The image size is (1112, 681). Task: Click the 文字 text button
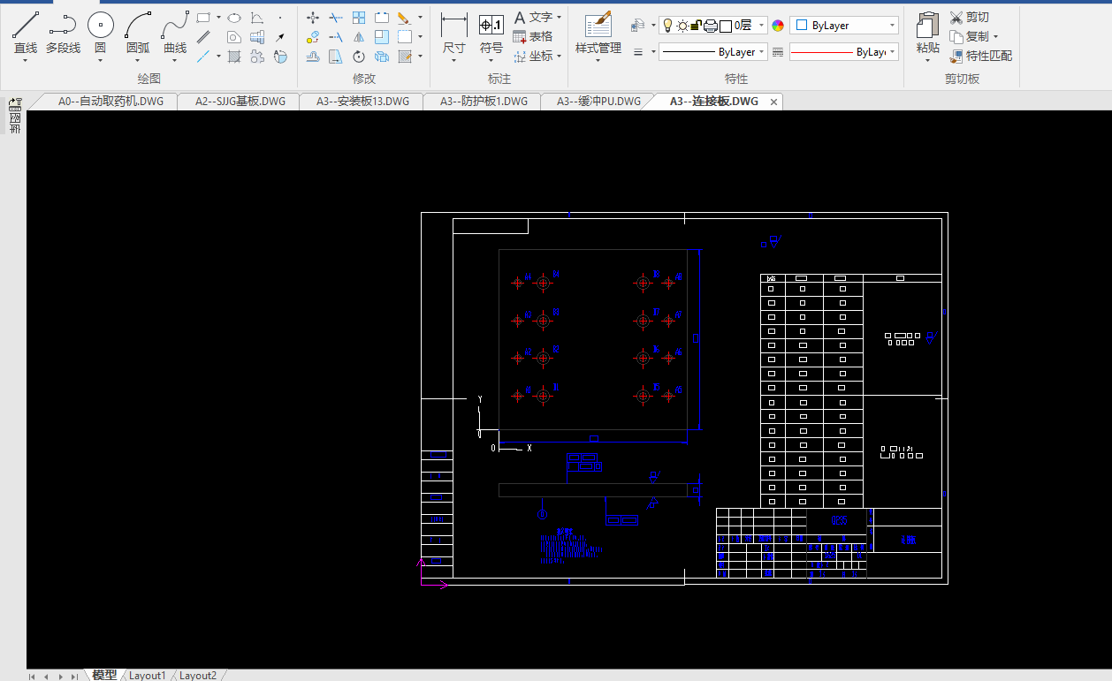(x=533, y=17)
